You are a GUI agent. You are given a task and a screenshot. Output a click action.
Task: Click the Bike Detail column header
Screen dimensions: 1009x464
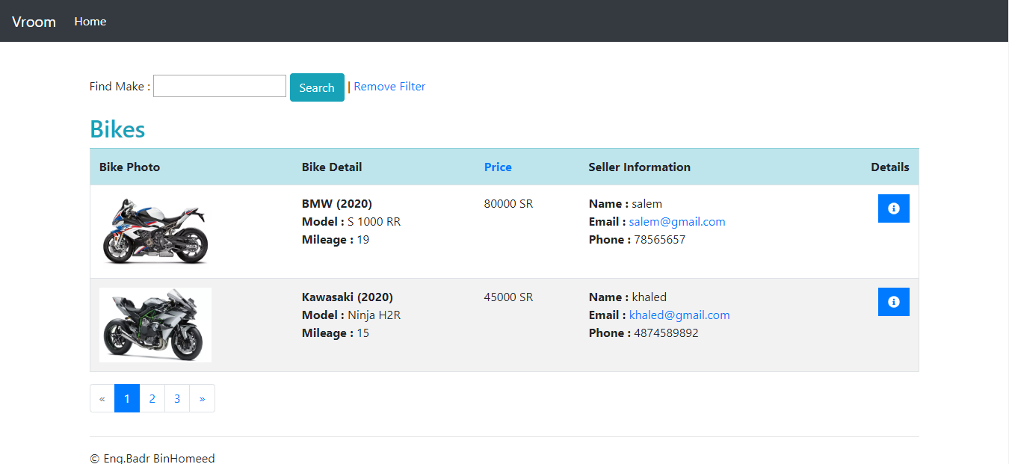click(x=332, y=167)
